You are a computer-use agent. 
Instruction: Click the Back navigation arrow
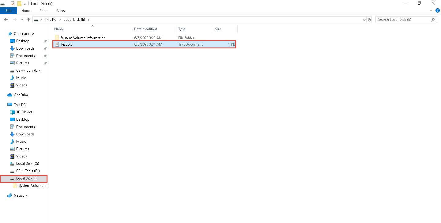coord(6,20)
